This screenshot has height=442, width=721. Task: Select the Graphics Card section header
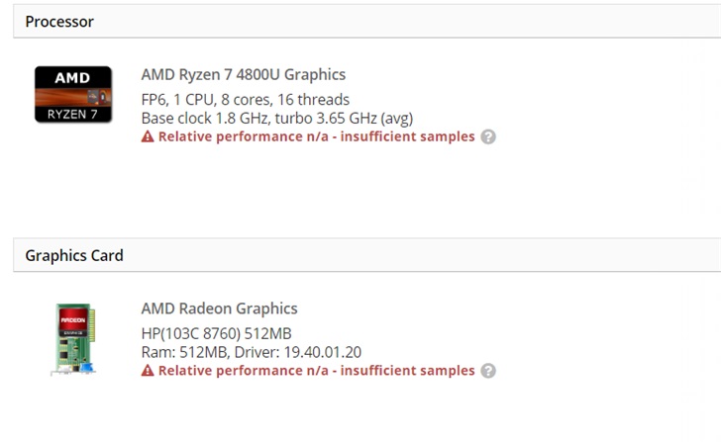[74, 255]
